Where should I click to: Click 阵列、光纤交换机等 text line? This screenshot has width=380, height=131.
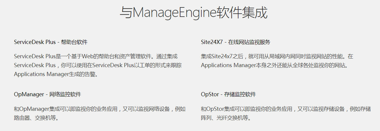pyautogui.click(x=226, y=118)
